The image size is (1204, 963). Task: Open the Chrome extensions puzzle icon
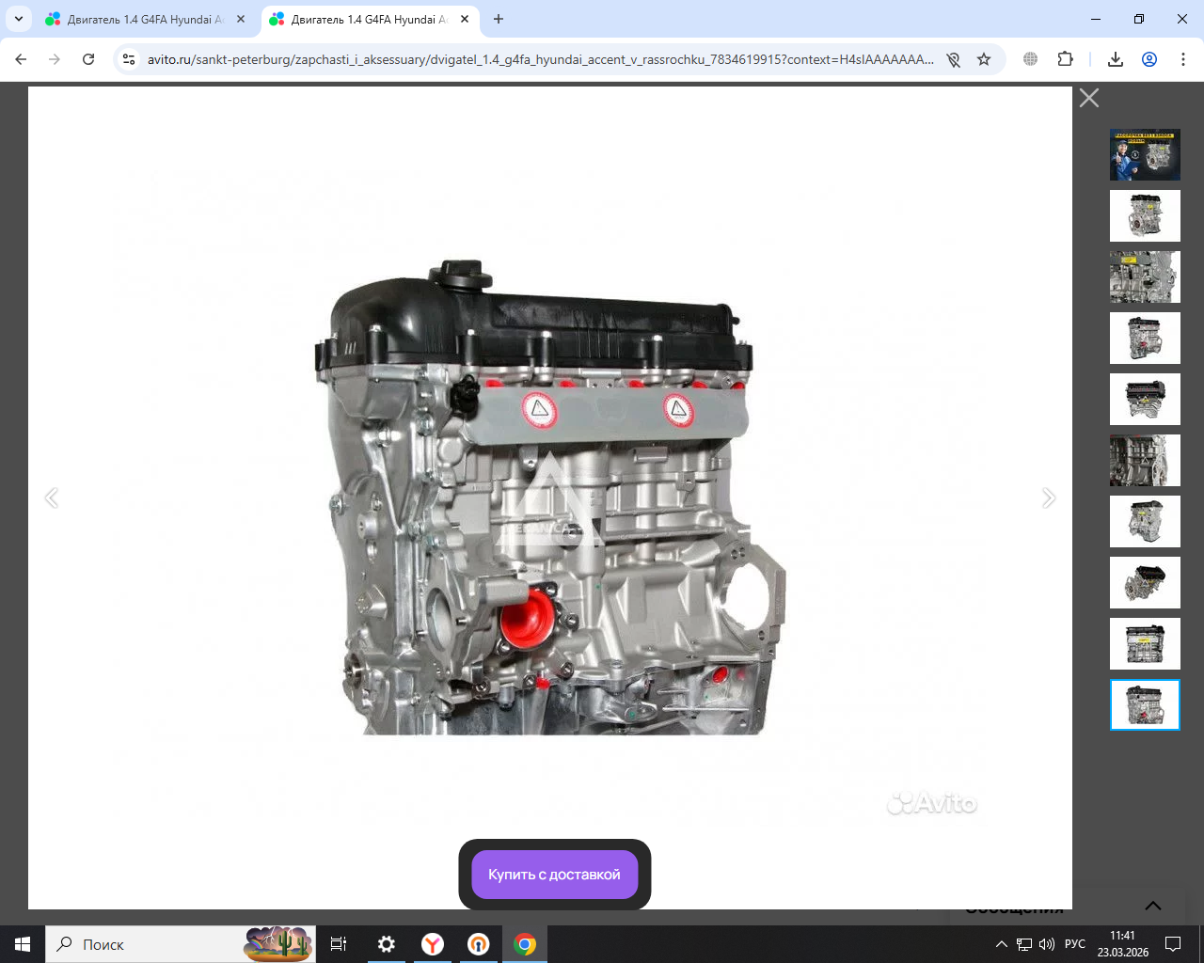coord(1065,59)
